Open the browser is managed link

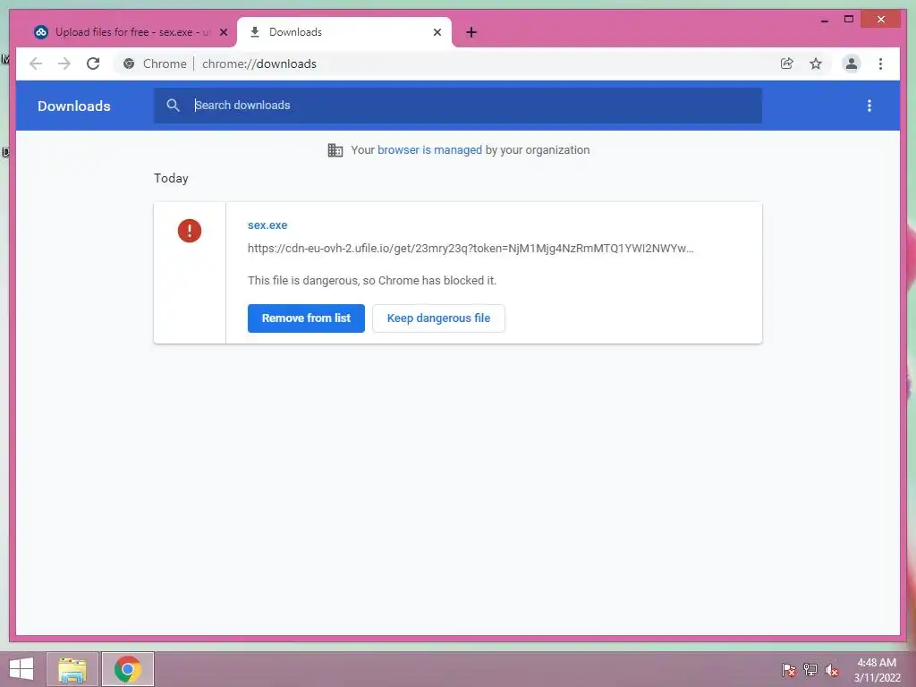pyautogui.click(x=429, y=150)
